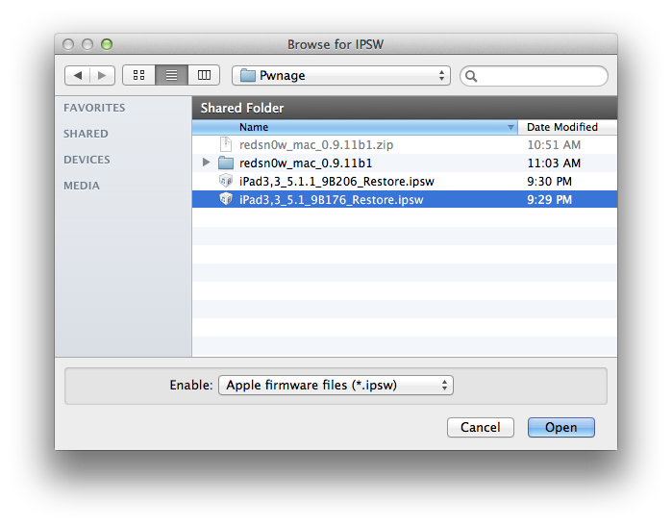
Task: Open the Pwnage folder path dropdown
Action: 341,75
